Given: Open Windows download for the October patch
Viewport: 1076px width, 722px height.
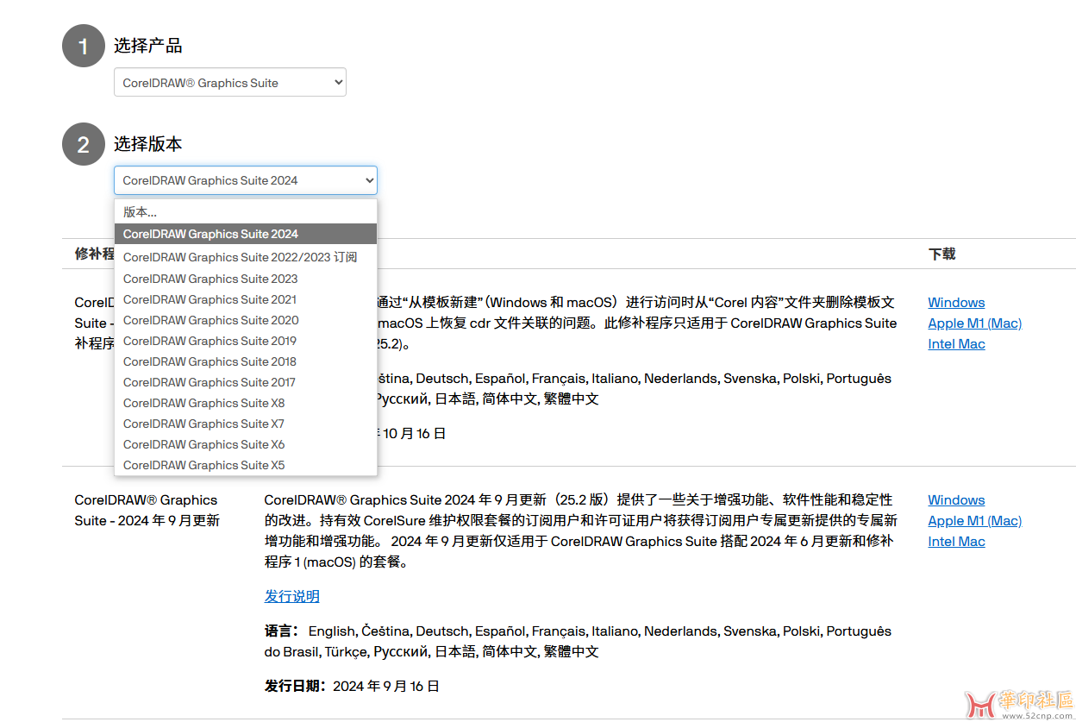Looking at the screenshot, I should click(x=956, y=303).
